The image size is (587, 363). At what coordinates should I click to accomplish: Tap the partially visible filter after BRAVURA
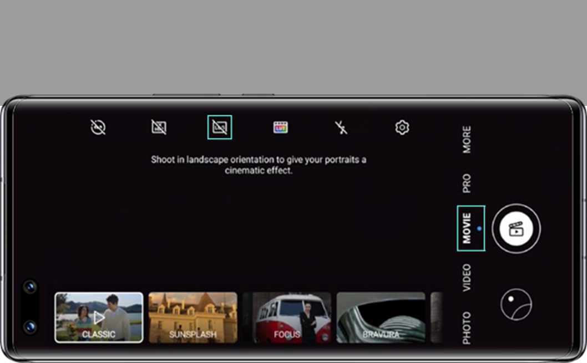(437, 318)
